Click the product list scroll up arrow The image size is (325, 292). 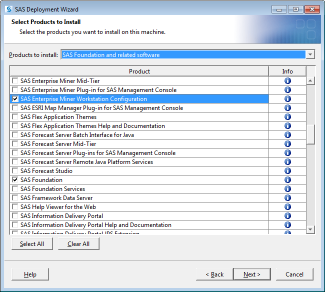tap(310, 80)
